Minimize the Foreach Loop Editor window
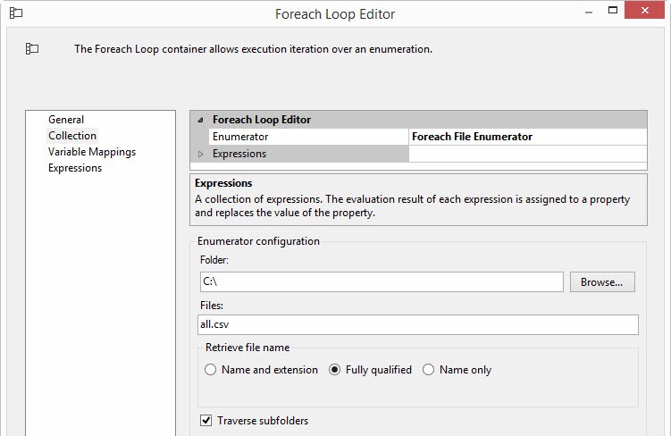This screenshot has height=436, width=671. pyautogui.click(x=590, y=13)
